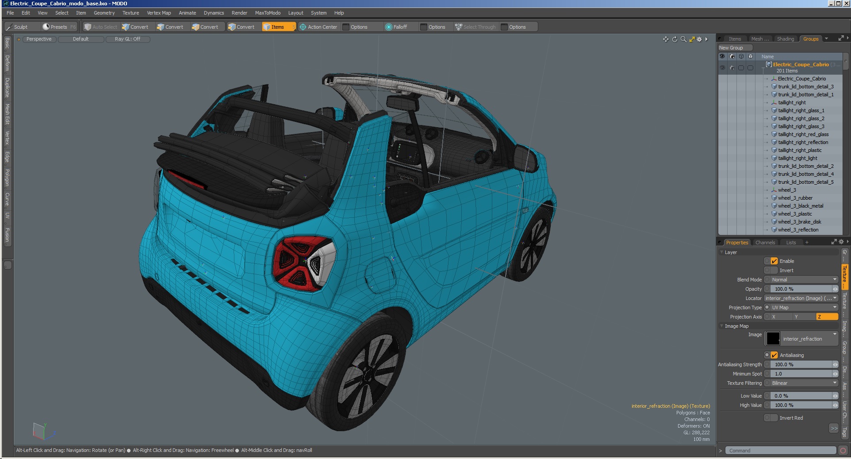Open the Blend Mode dropdown
851x459 pixels.
pyautogui.click(x=804, y=280)
